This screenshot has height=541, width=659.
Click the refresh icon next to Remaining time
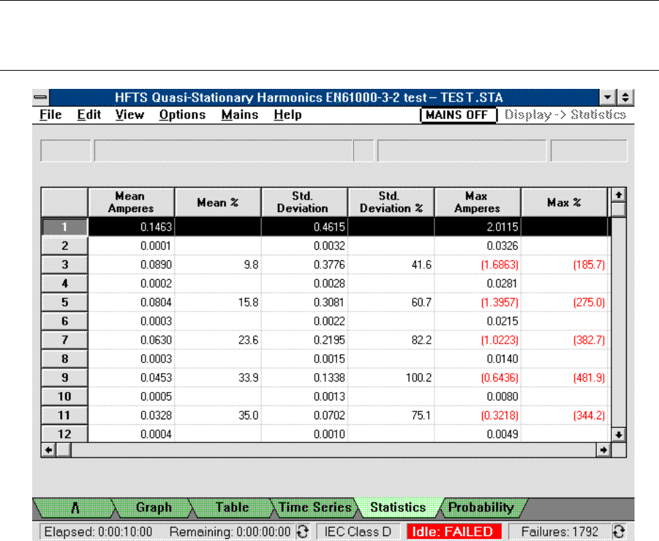click(x=303, y=531)
